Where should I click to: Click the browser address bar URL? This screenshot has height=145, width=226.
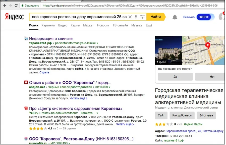130,6
